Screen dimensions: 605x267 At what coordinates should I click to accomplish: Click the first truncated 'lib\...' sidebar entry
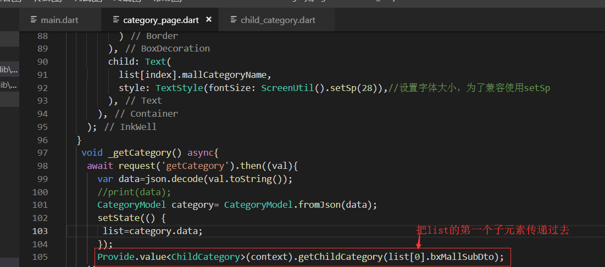pos(9,70)
